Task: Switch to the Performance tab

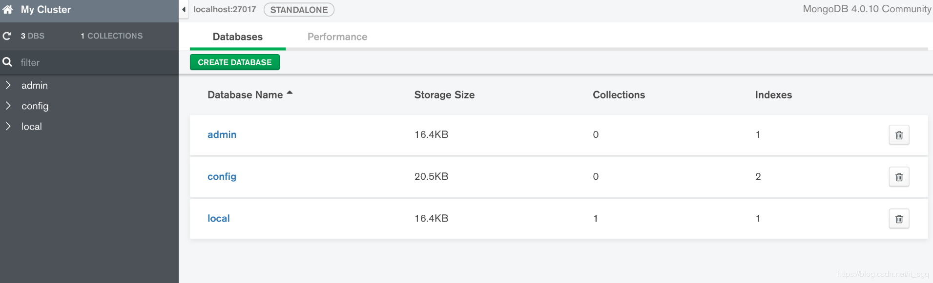Action: pyautogui.click(x=337, y=37)
